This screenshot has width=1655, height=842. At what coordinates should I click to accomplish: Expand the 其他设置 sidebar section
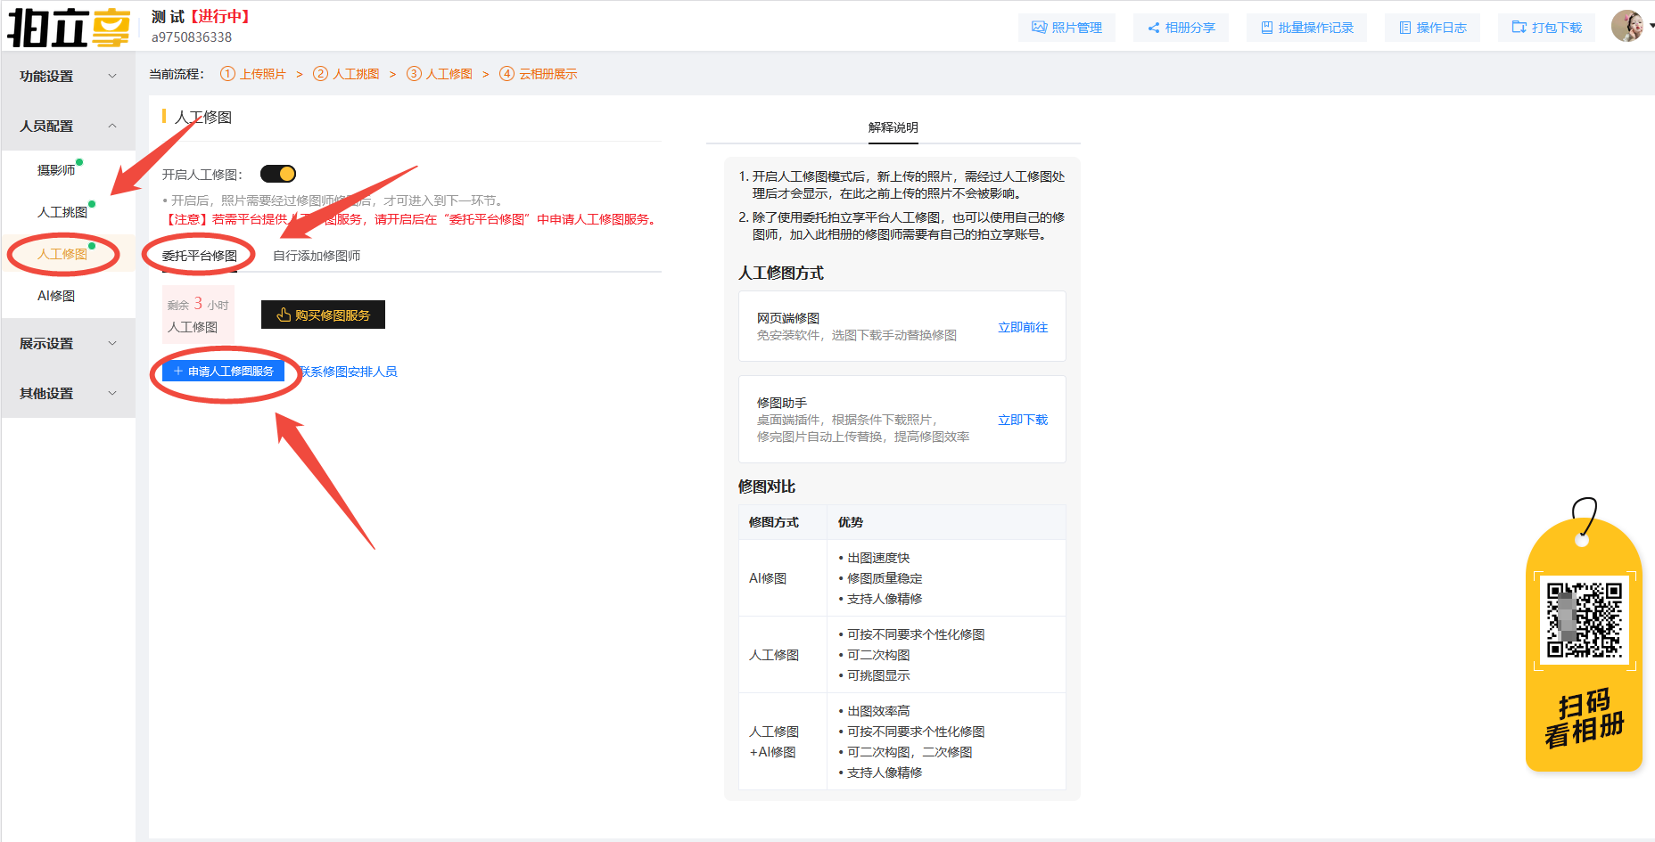69,394
